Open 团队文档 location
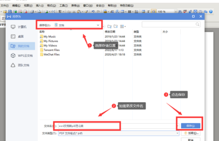This screenshot has width=219, height=141. (20, 65)
